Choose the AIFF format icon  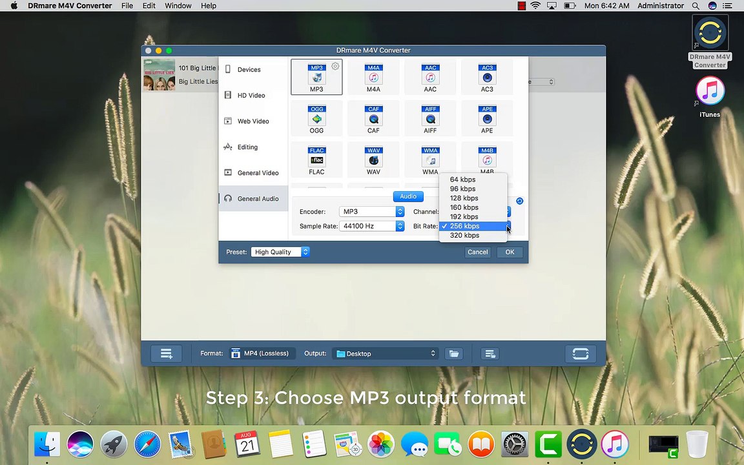pos(430,118)
